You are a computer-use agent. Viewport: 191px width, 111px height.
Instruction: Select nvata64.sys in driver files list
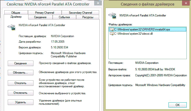(x=147, y=29)
